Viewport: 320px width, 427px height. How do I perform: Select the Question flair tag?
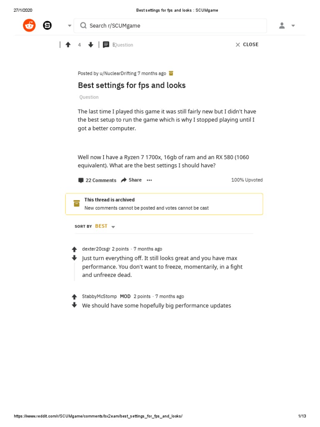coord(89,97)
